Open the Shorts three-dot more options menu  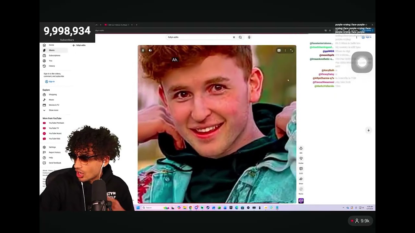(285, 50)
